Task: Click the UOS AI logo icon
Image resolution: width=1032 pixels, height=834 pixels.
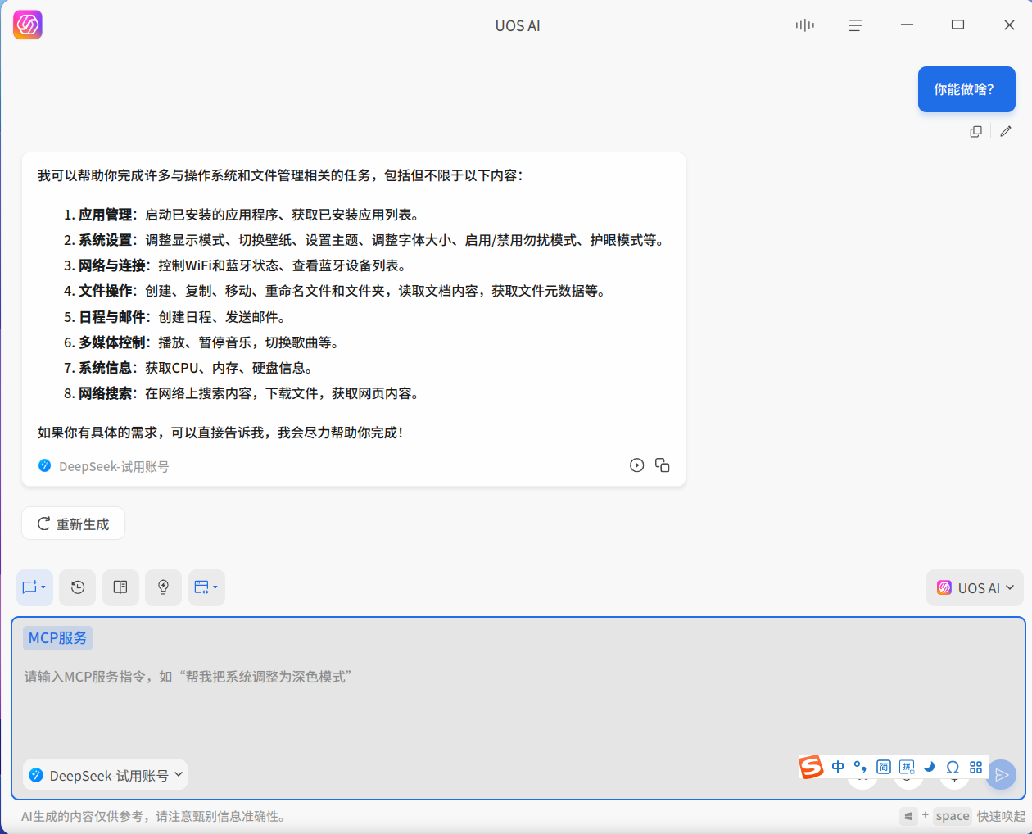Action: (x=28, y=25)
